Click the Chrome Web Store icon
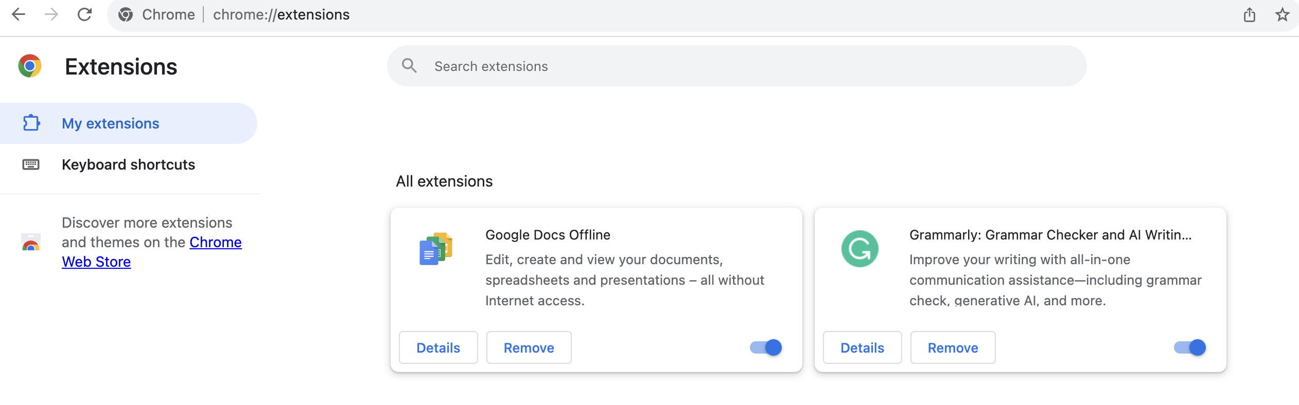The width and height of the screenshot is (1299, 405). tap(31, 242)
